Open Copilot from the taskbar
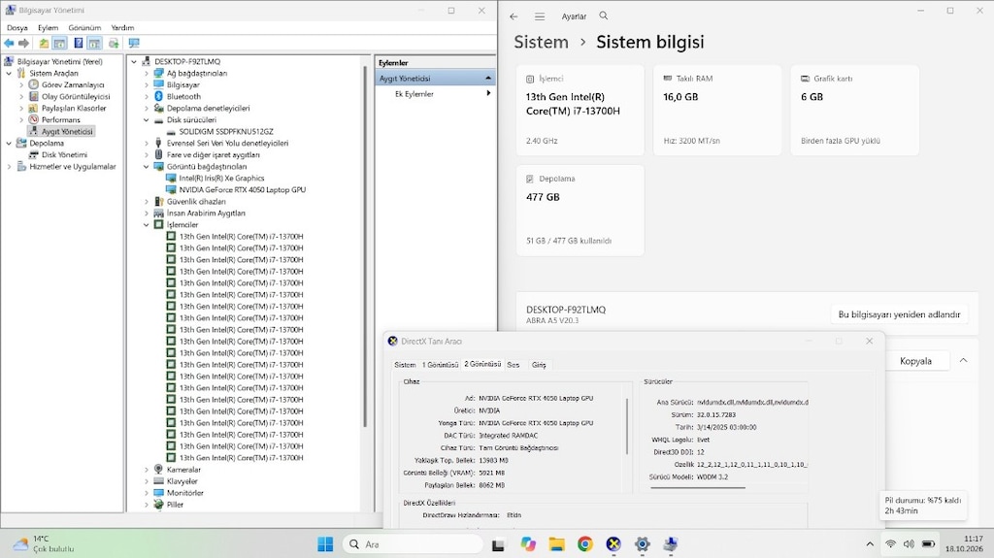The height and width of the screenshot is (558, 994). tap(528, 544)
